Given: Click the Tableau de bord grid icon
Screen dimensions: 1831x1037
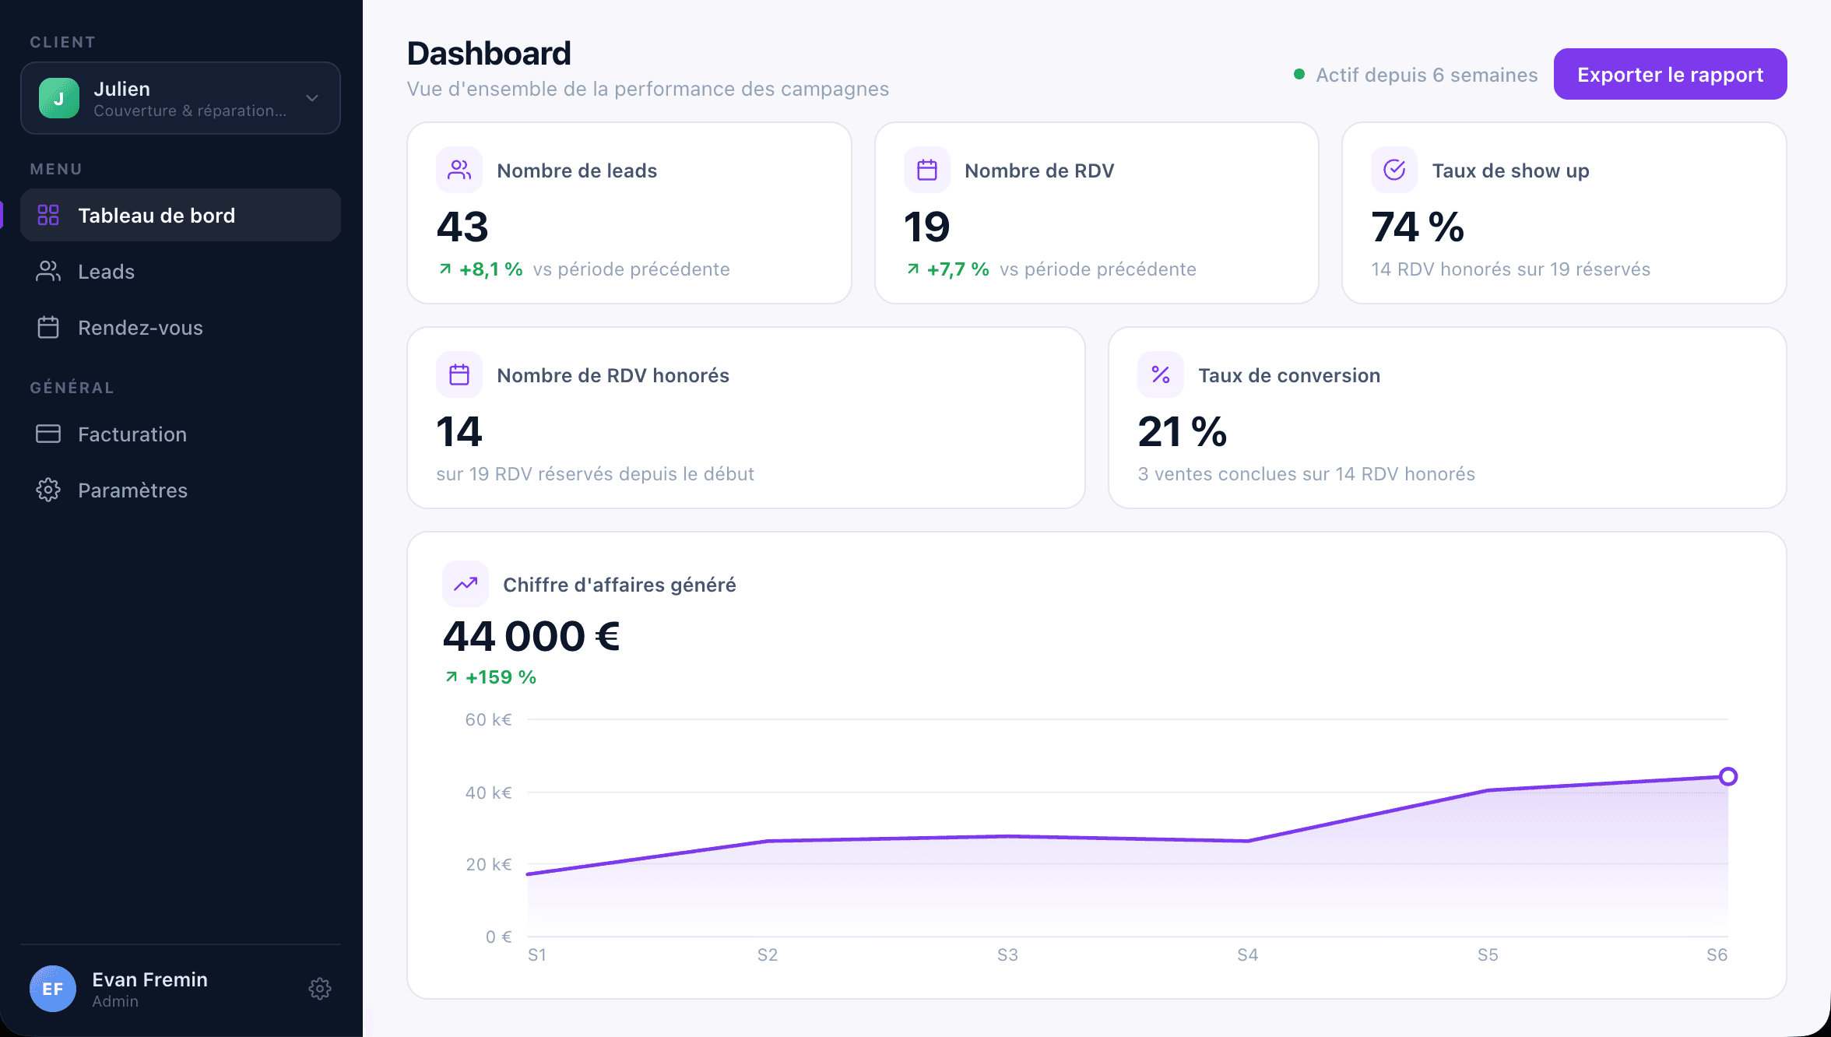Looking at the screenshot, I should (48, 215).
